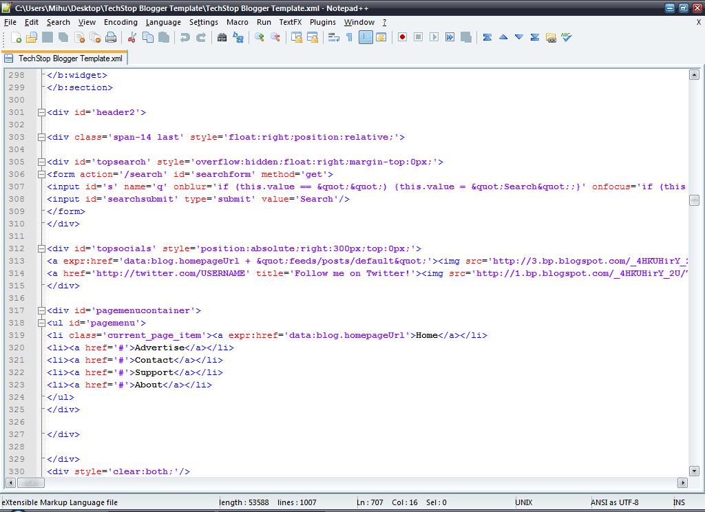Viewport: 705px width, 512px height.
Task: Zoom out with the magnifier minus icon
Action: [275, 38]
